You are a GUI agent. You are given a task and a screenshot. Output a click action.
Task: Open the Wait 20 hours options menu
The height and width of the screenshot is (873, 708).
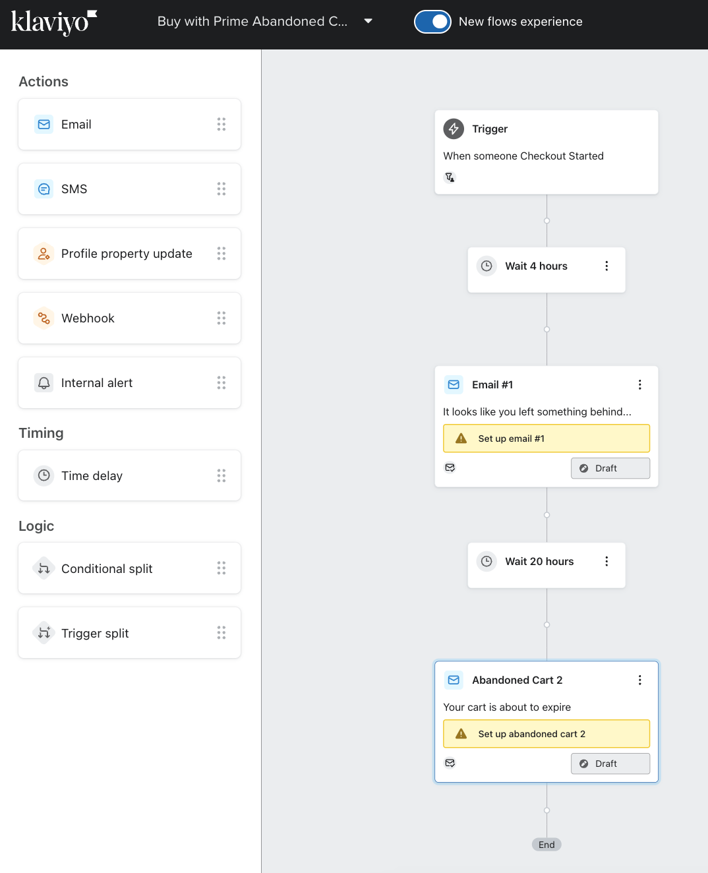click(606, 561)
